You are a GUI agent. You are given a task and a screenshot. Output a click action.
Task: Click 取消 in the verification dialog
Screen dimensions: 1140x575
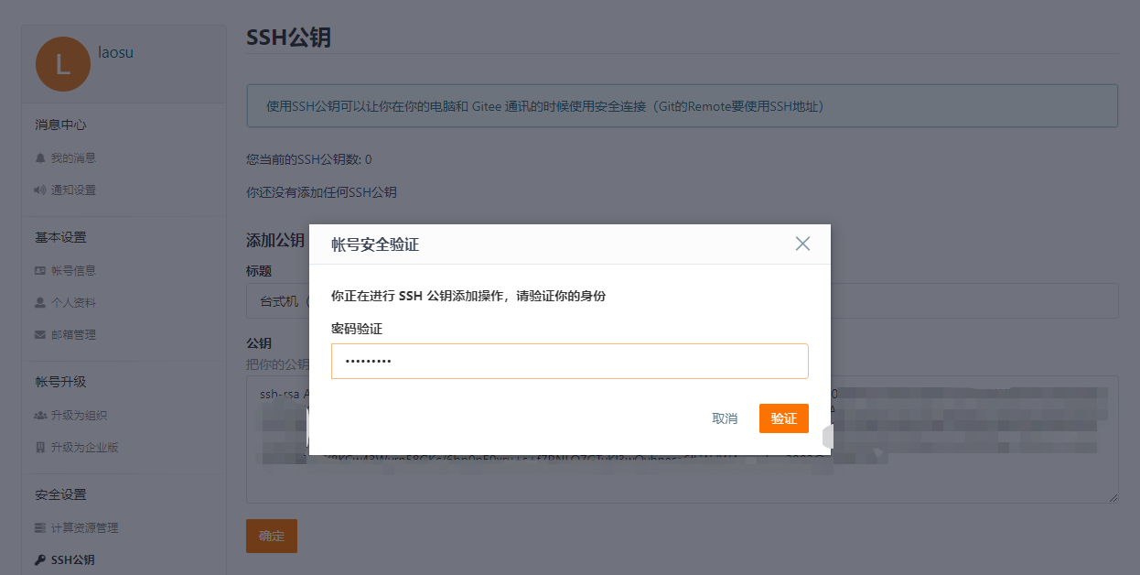pos(725,418)
